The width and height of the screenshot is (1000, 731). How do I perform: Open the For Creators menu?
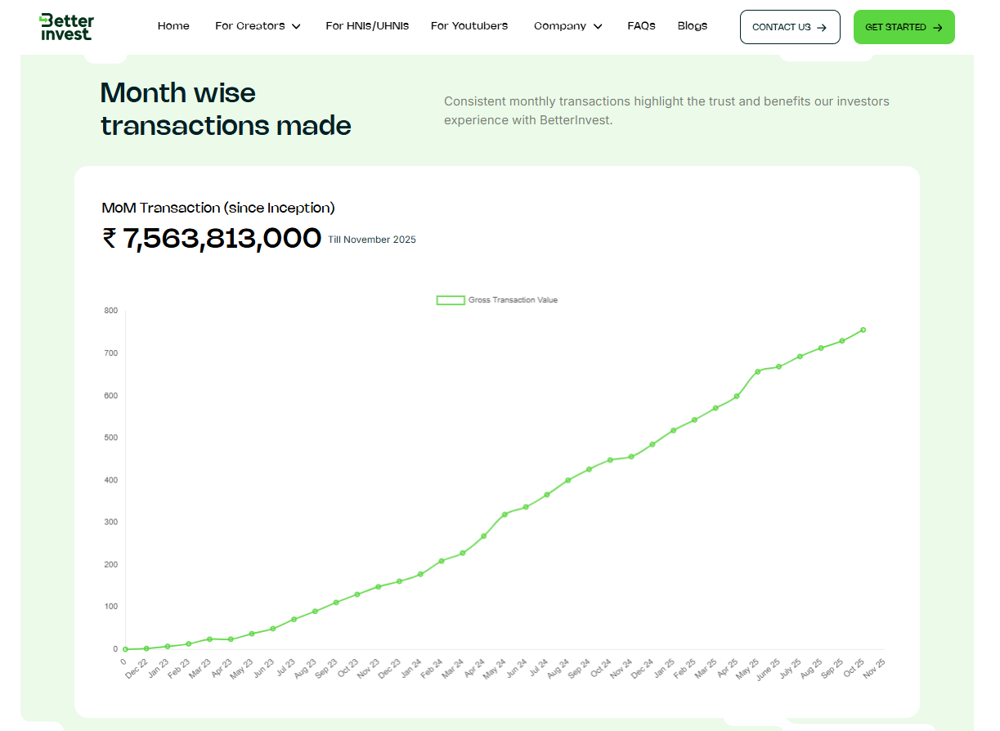coord(250,26)
